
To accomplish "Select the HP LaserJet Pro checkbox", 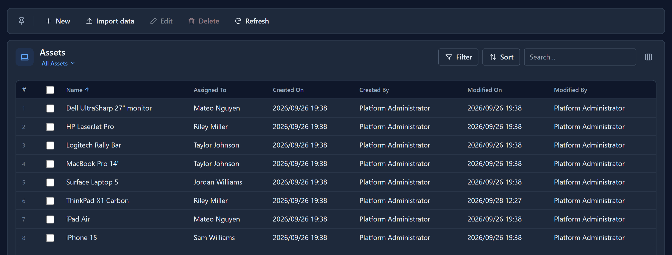I will click(x=50, y=127).
